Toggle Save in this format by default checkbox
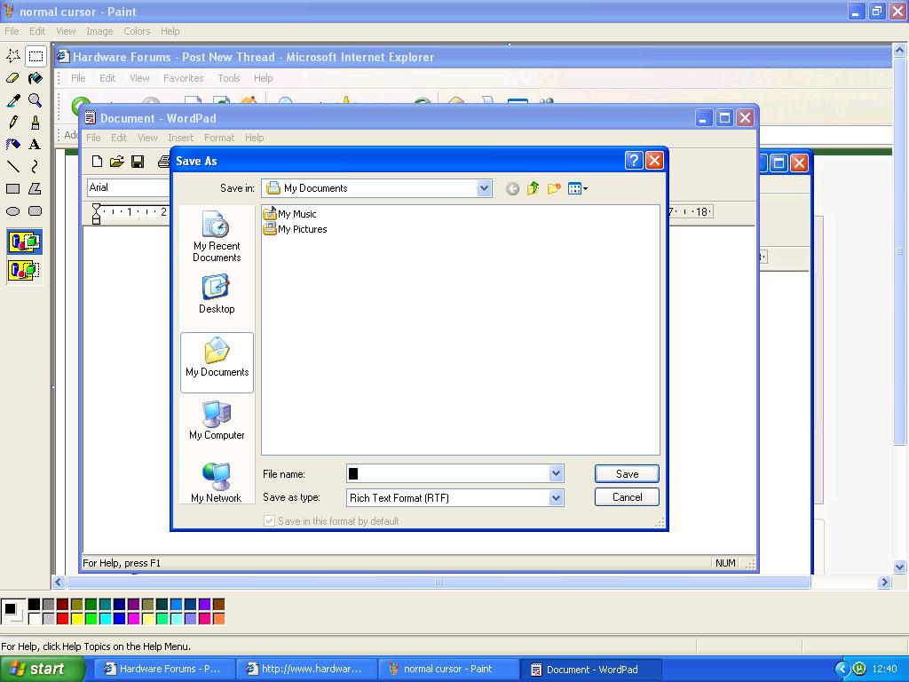 pyautogui.click(x=269, y=520)
